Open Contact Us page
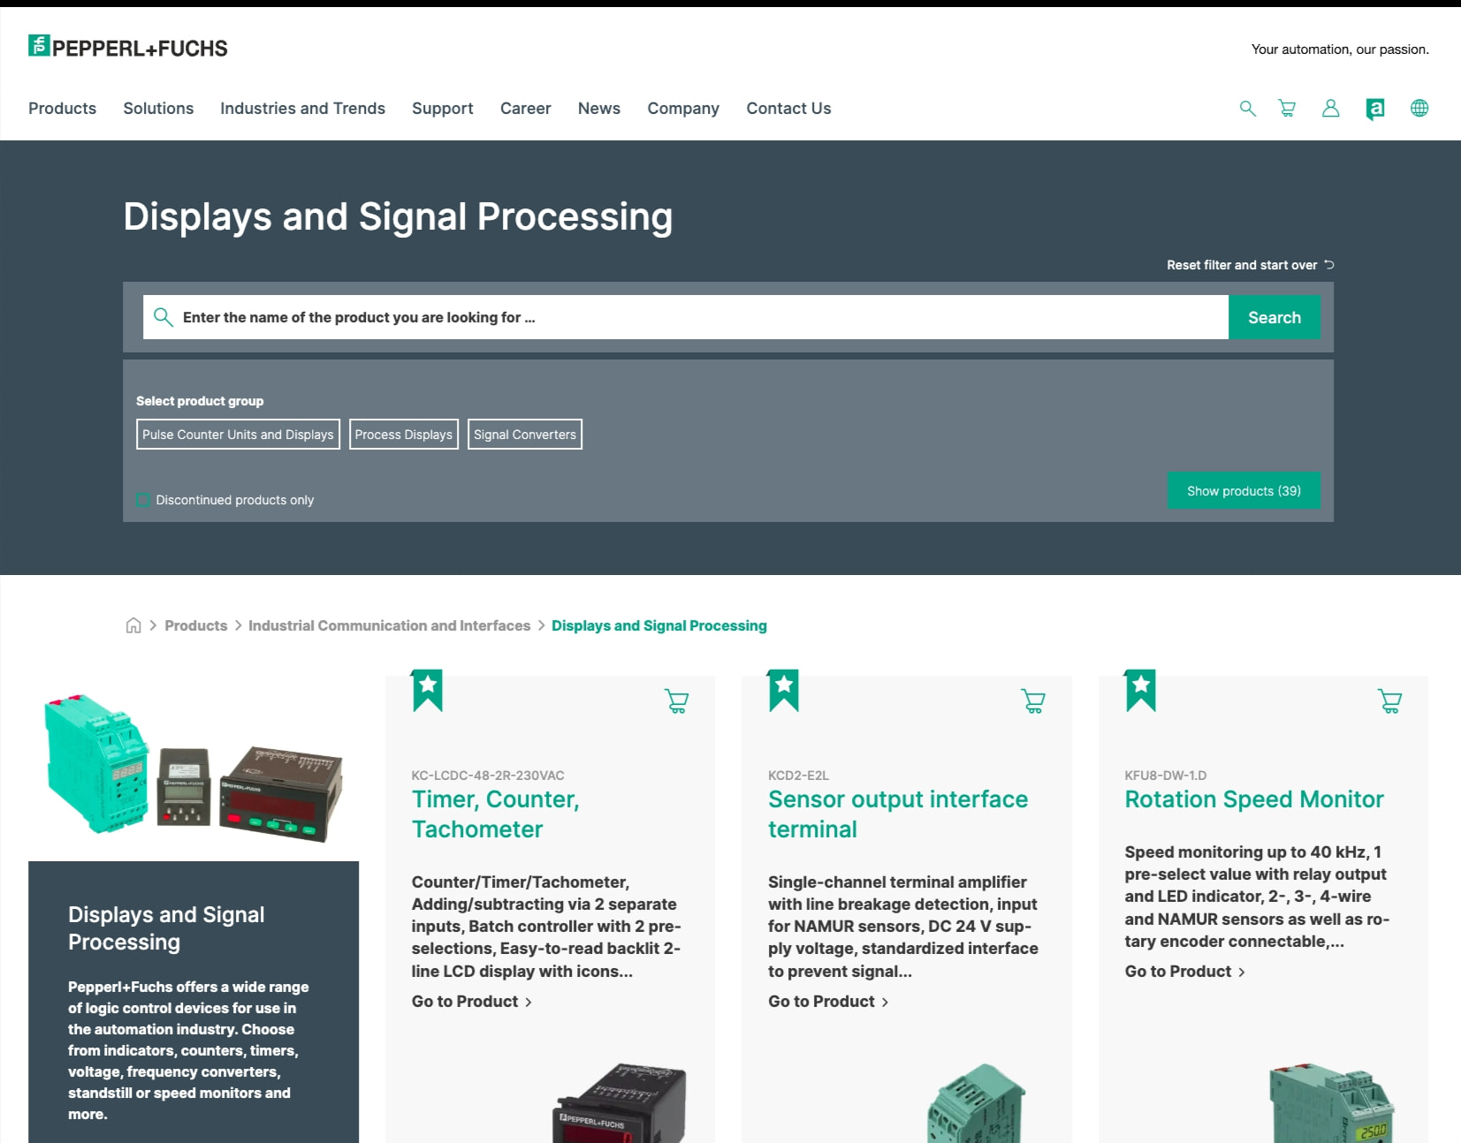1461x1143 pixels. tap(788, 109)
